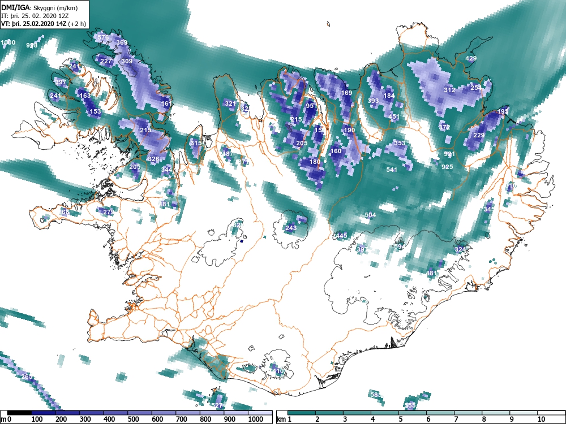Click visibility value 243 on the map
The image size is (566, 424).
click(x=291, y=228)
